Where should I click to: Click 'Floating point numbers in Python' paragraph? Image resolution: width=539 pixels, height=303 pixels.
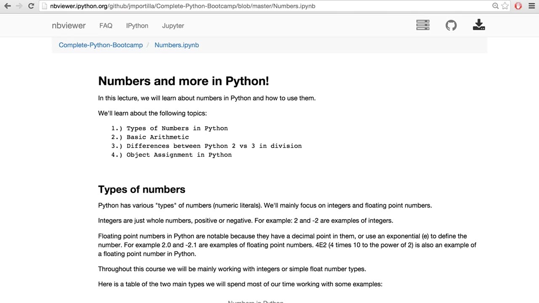pos(287,245)
